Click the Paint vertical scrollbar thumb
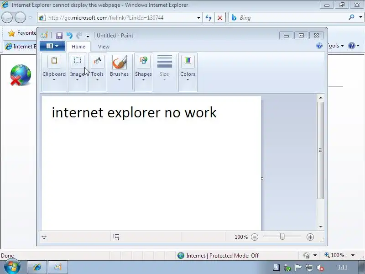 [321, 150]
